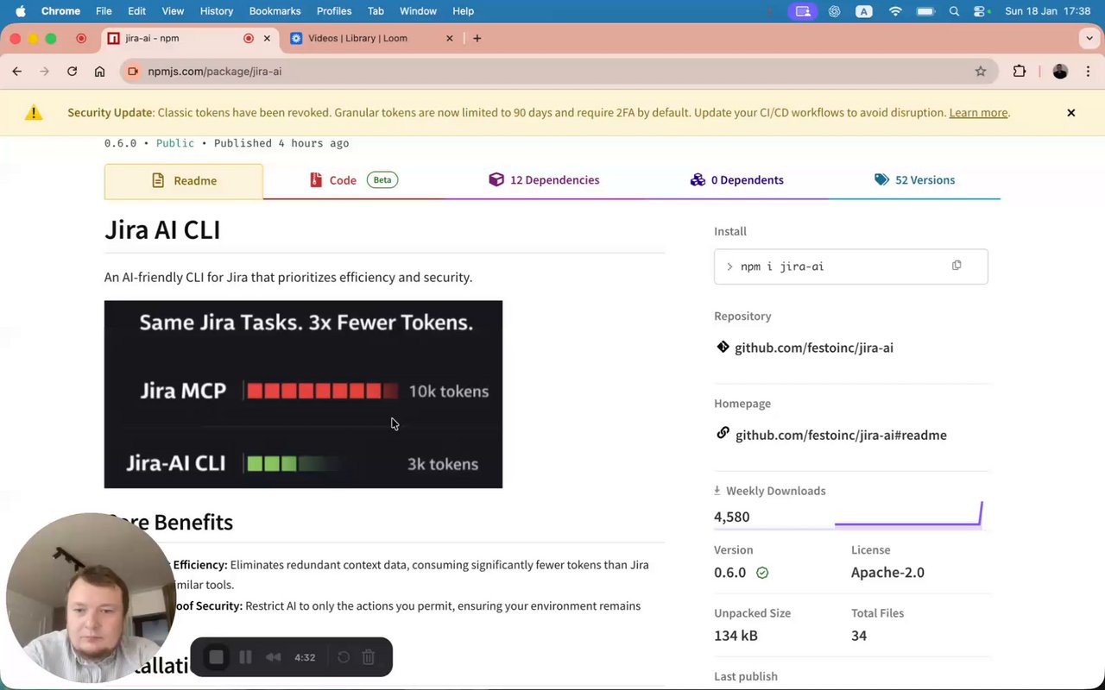Open the Profiles menu
This screenshot has height=690, width=1105.
(334, 11)
